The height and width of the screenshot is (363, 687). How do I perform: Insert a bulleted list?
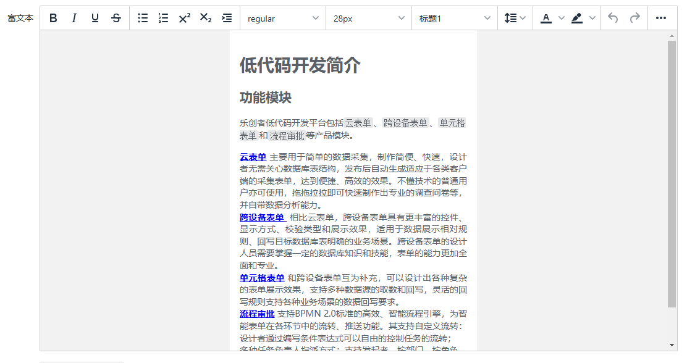[143, 19]
